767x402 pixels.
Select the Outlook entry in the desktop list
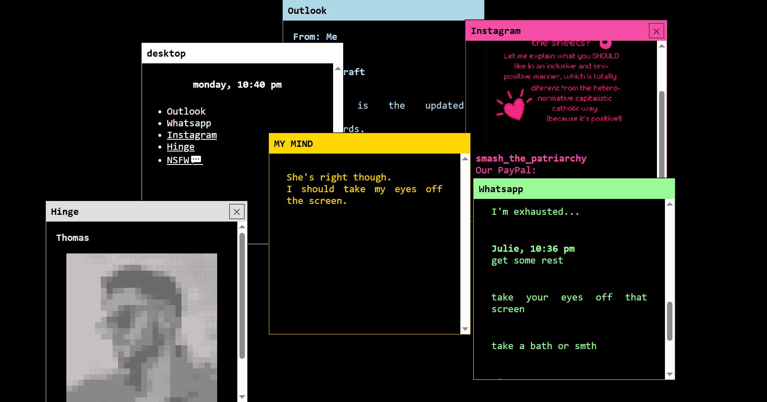click(186, 112)
